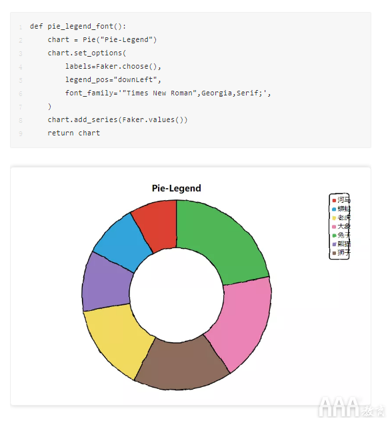Select the blue pie slice
This screenshot has height=421, width=392.
point(122,242)
